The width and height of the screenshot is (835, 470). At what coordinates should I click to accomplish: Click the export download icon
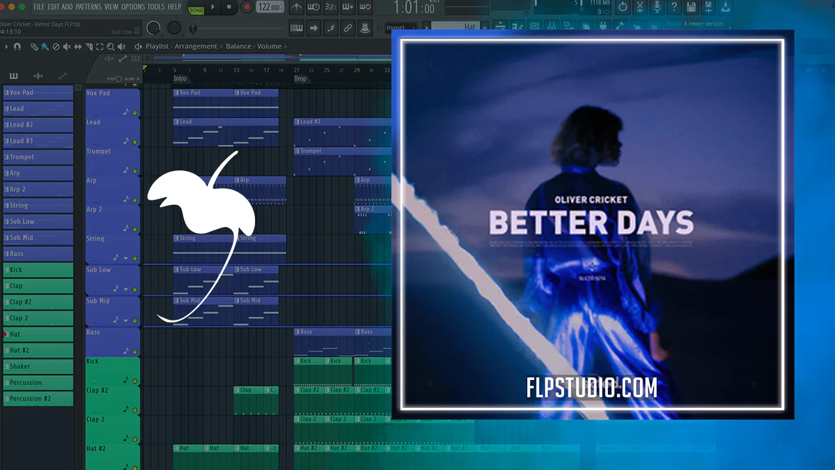coord(725,7)
